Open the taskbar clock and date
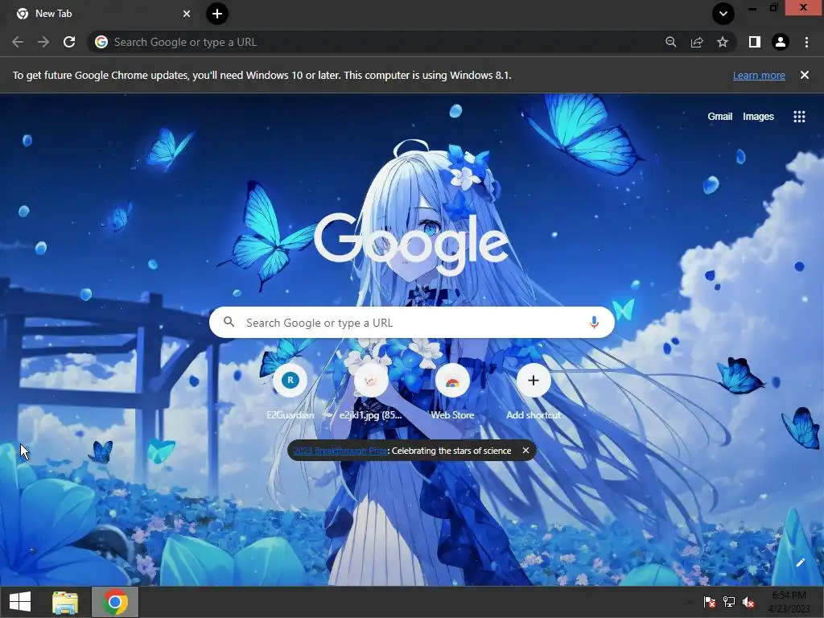The image size is (824, 618). tap(789, 602)
